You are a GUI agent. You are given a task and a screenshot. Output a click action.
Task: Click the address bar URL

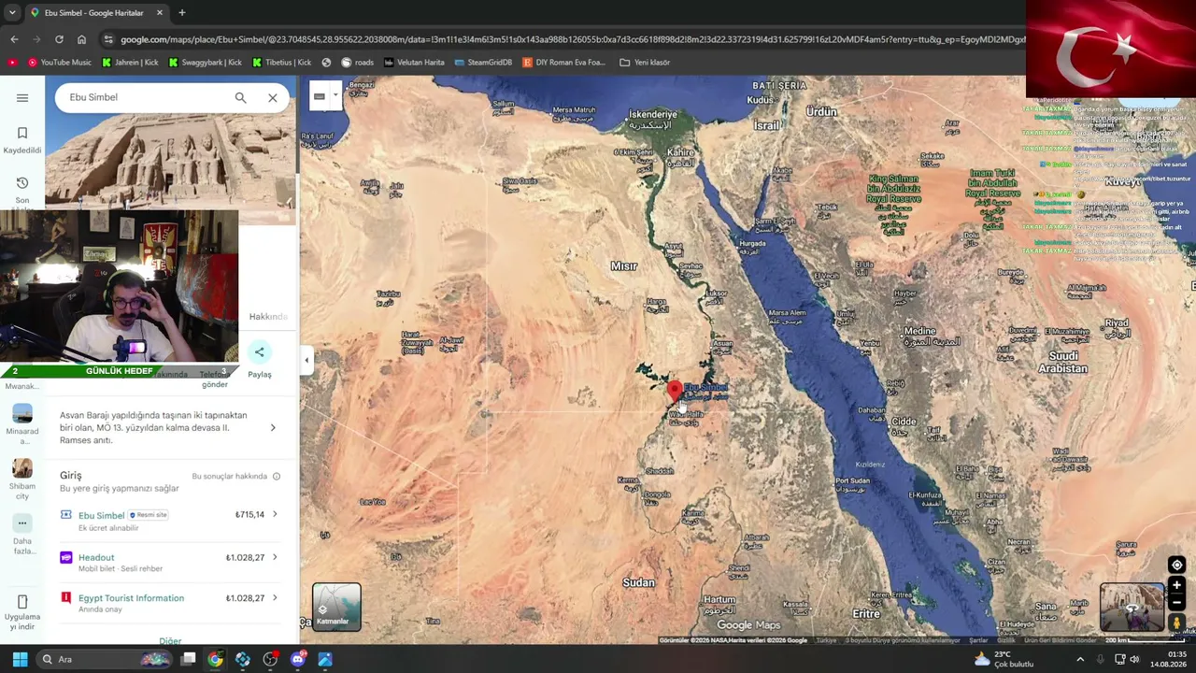tap(572, 39)
